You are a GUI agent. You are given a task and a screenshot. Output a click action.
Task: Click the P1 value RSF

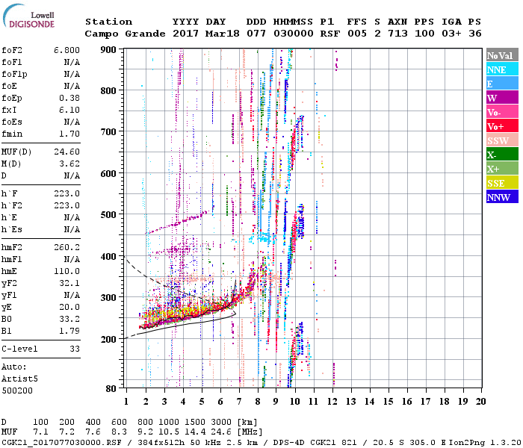[x=330, y=34]
